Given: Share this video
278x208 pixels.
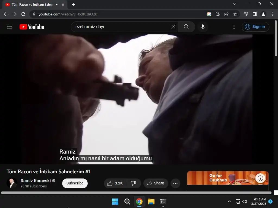Looking at the screenshot, I should click(x=156, y=183).
